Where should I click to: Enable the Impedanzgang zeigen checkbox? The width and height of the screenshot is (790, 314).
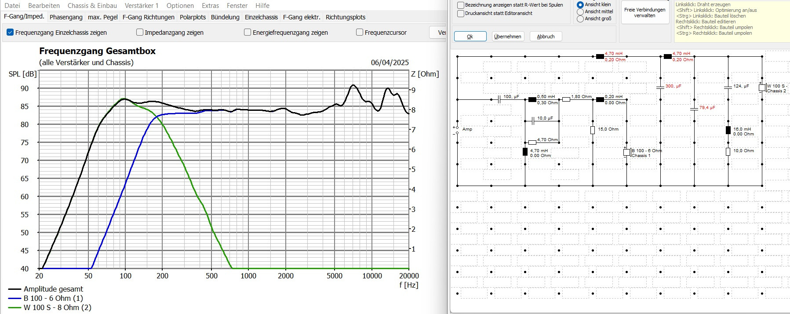(x=140, y=33)
